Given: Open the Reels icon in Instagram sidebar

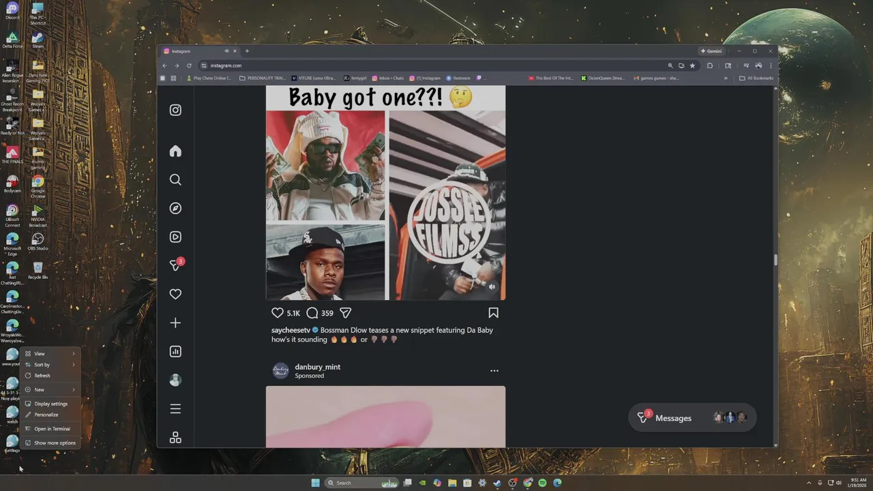Looking at the screenshot, I should pyautogui.click(x=175, y=237).
